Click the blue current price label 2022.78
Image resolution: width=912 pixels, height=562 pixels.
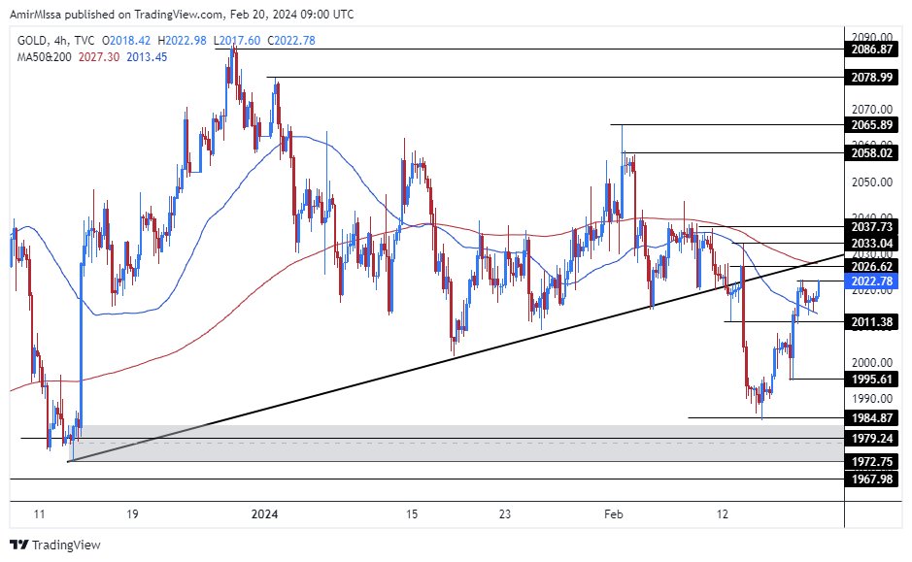point(871,281)
